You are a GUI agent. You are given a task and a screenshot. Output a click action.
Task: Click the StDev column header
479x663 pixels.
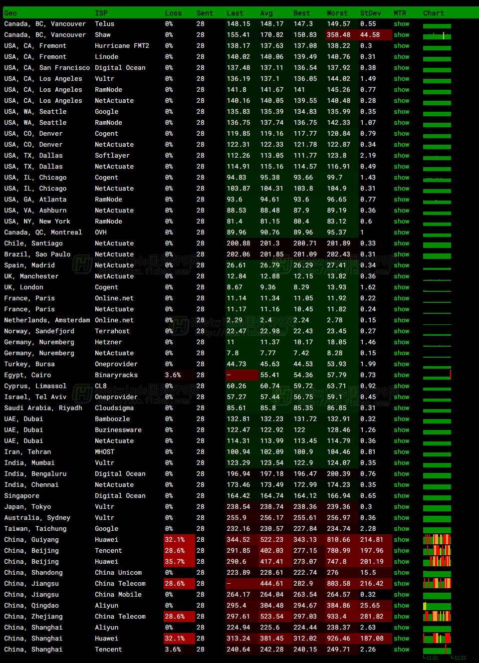[371, 13]
